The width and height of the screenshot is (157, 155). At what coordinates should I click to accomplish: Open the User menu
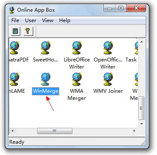click(x=30, y=20)
